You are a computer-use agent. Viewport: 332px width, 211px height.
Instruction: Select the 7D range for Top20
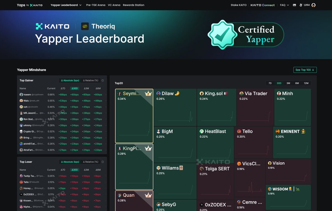(x=270, y=83)
